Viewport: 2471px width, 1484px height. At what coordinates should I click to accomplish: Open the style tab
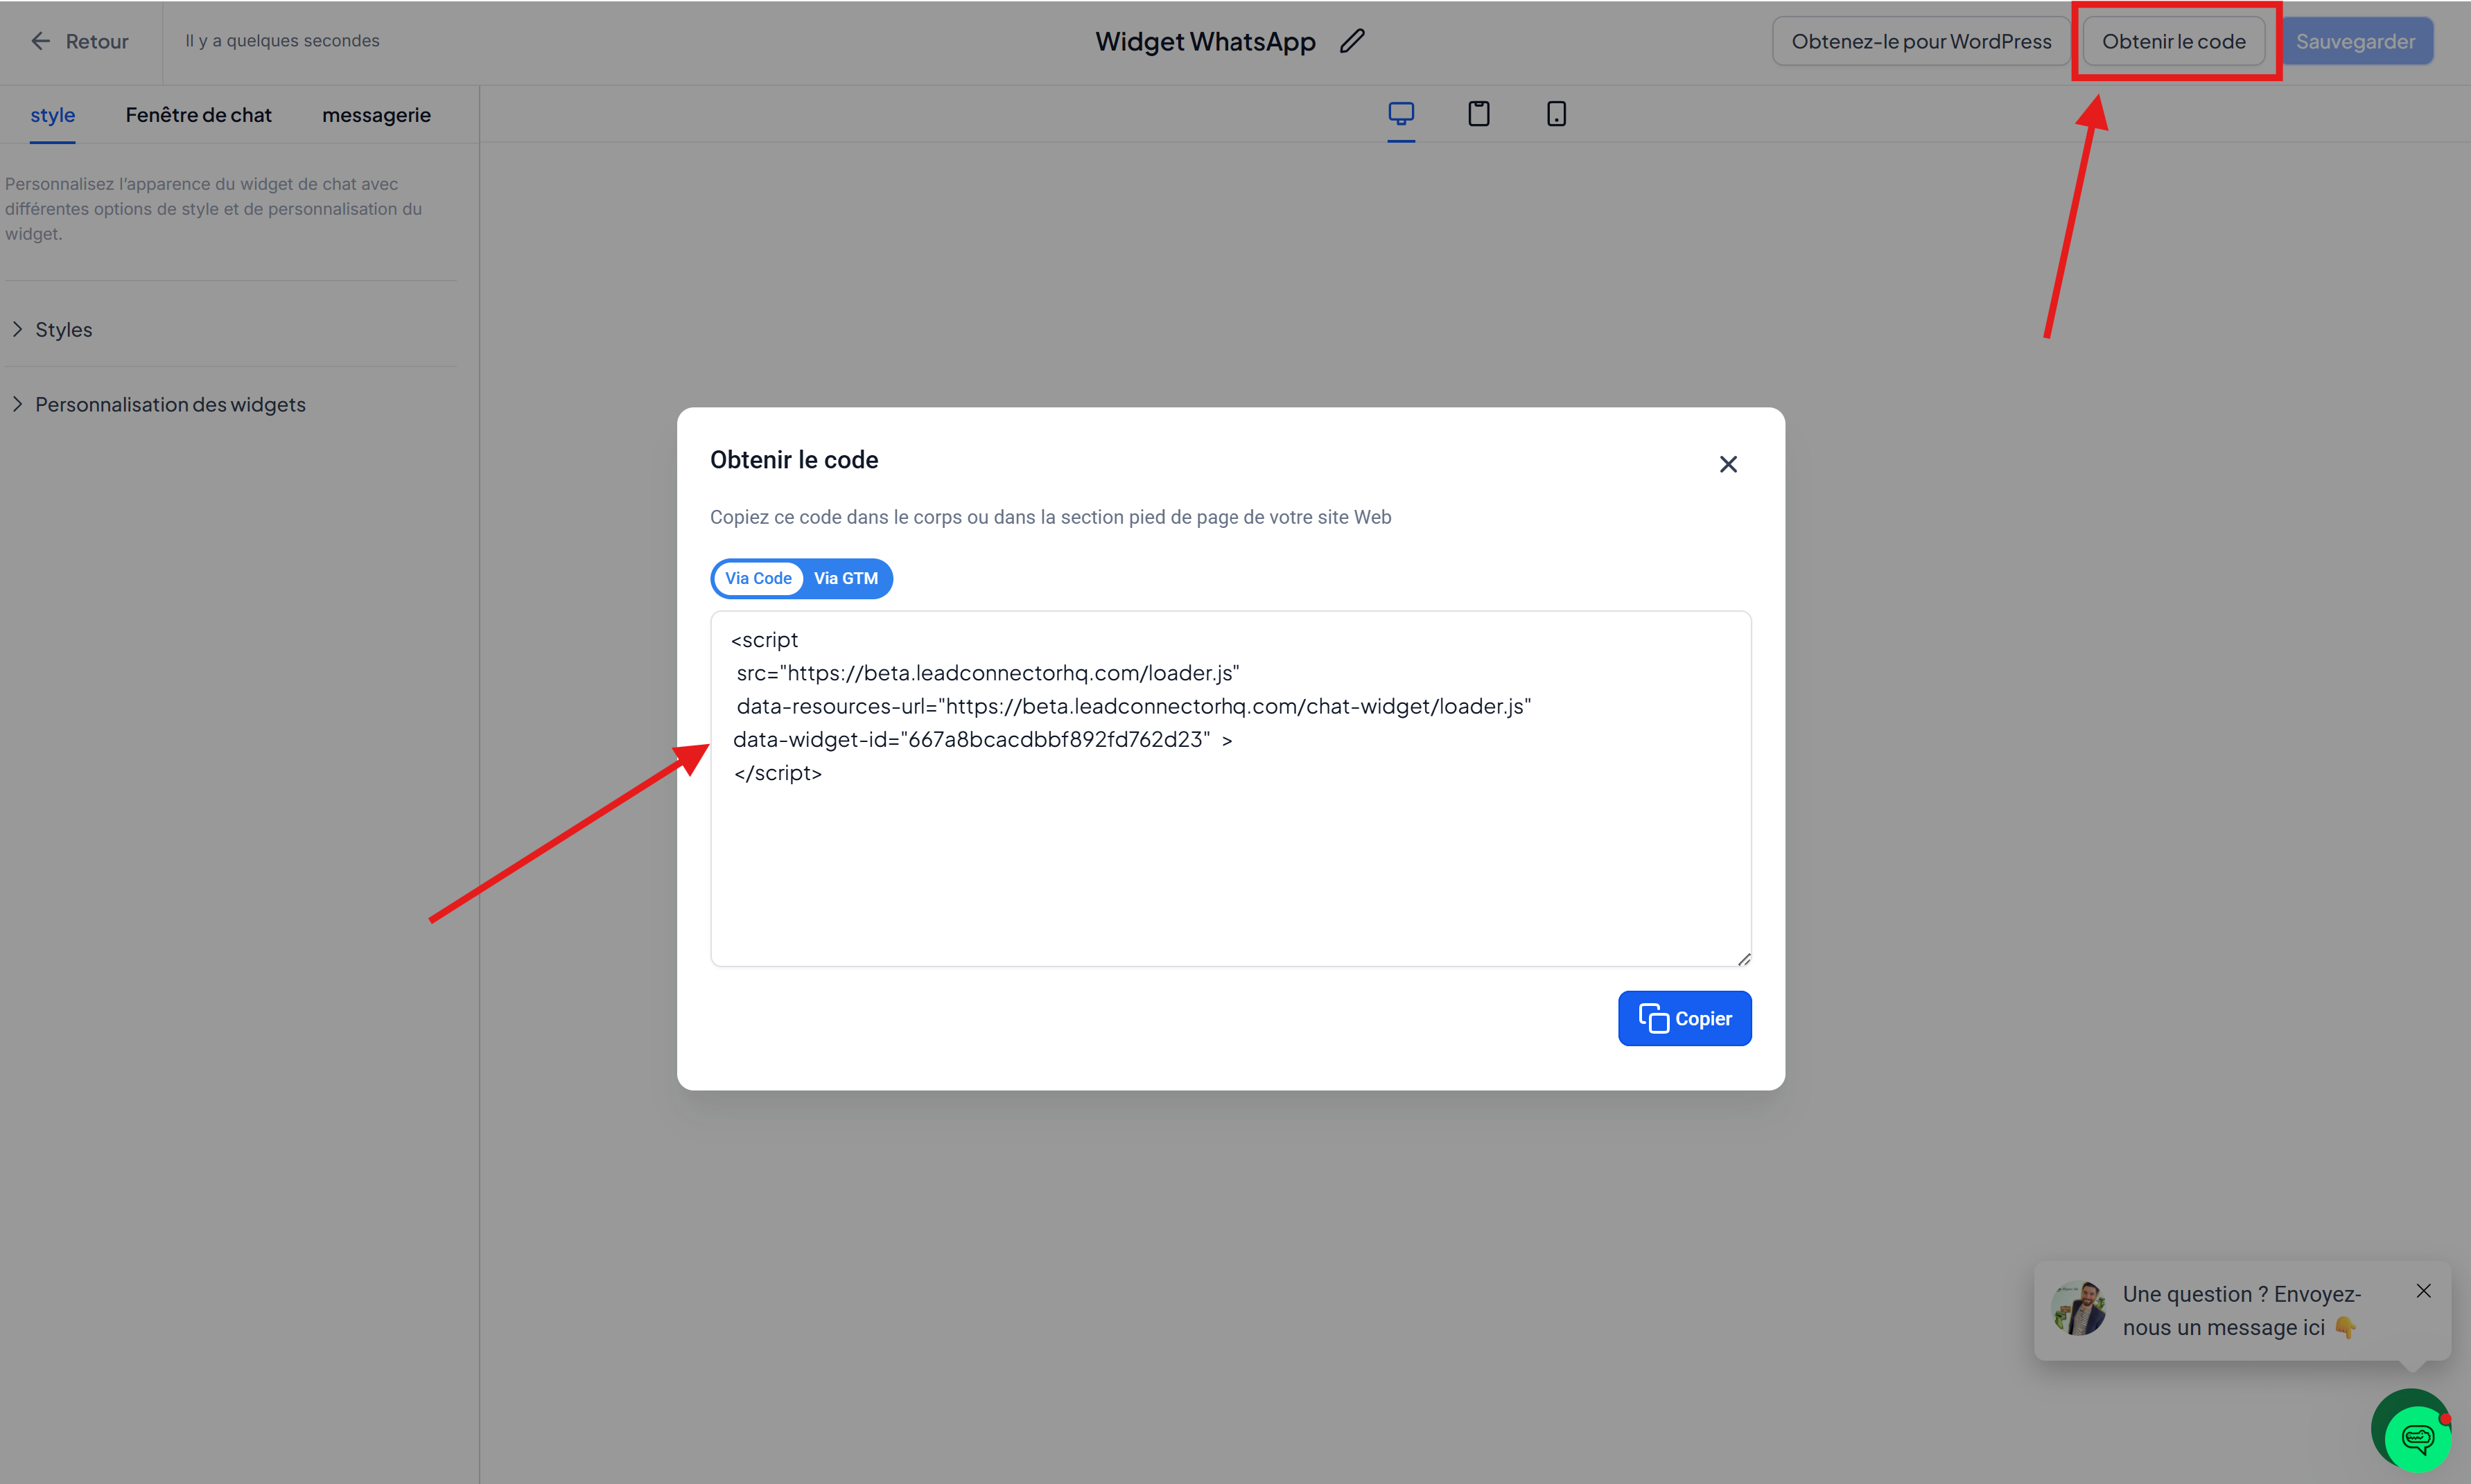click(53, 115)
